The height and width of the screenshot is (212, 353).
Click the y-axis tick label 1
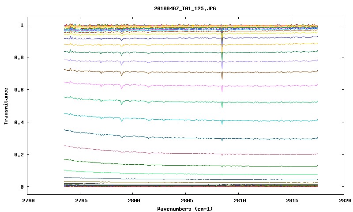[x=22, y=25]
